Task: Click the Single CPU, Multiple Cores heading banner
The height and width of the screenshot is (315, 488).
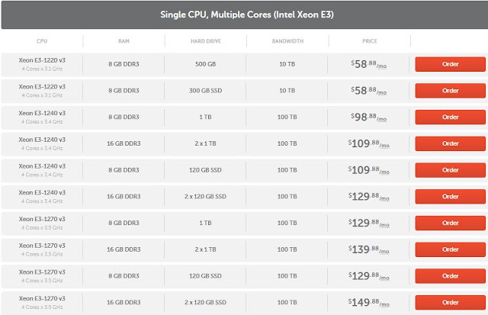Action: point(245,14)
